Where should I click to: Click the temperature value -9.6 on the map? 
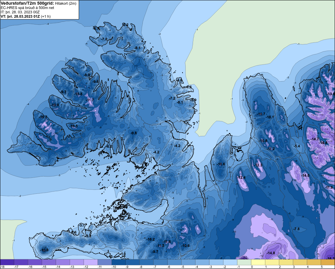(x=95, y=82)
